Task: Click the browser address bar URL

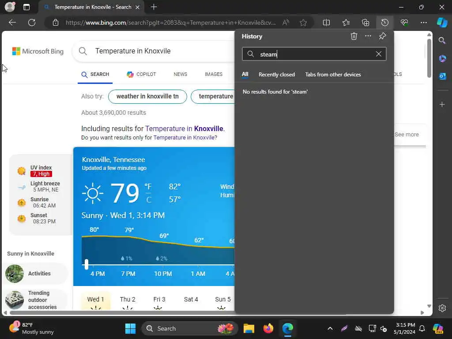Action: [x=171, y=23]
